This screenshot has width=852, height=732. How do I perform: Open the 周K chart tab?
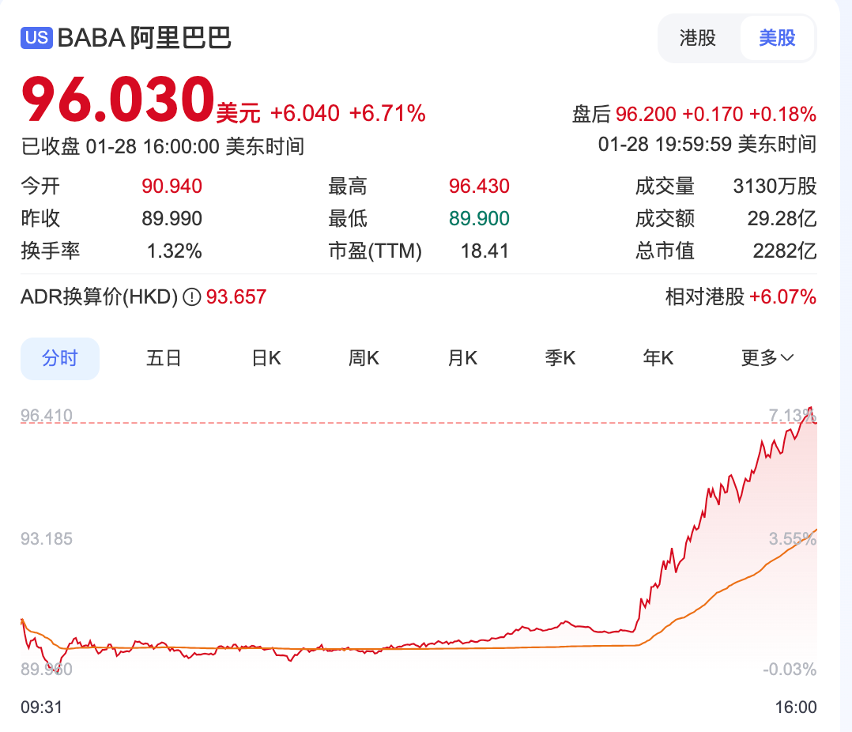pos(364,358)
